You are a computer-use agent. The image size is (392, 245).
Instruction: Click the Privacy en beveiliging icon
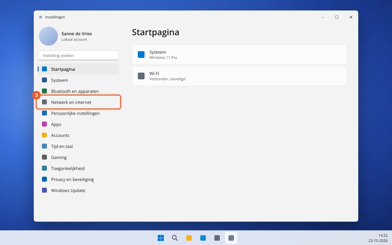click(44, 179)
